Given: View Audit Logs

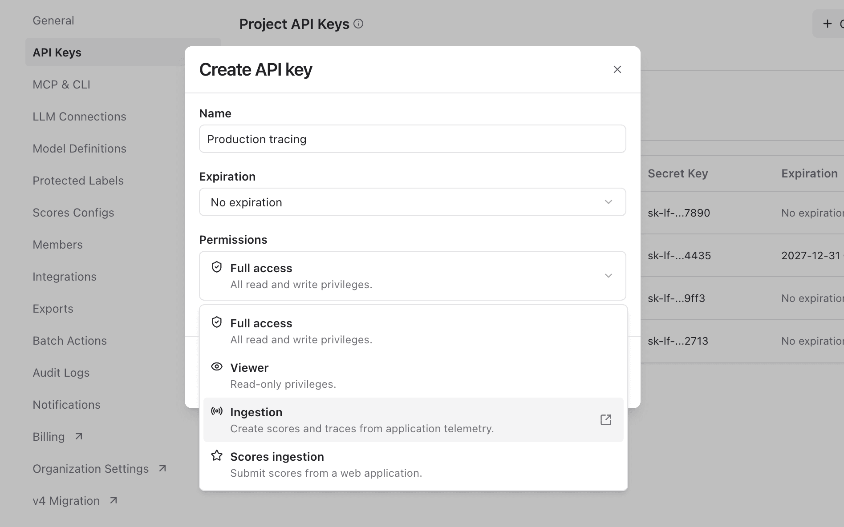Looking at the screenshot, I should coord(61,373).
